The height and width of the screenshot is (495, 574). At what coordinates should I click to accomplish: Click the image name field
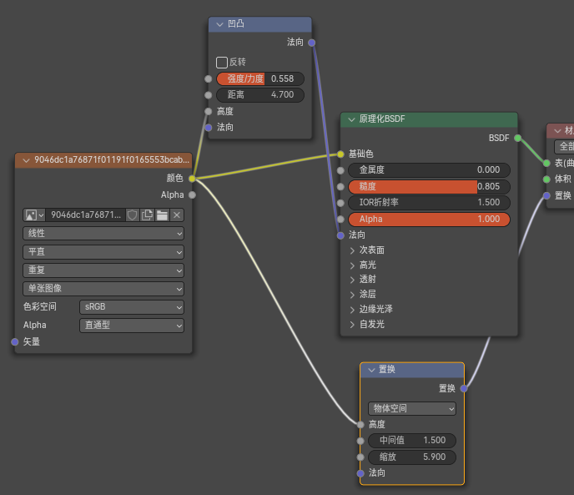[x=86, y=215]
